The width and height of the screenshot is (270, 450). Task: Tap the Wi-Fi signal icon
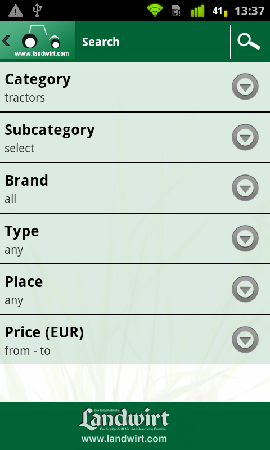155,11
